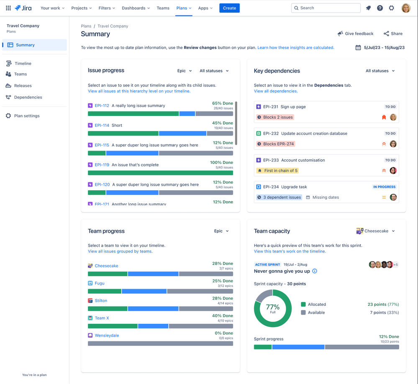Click the Give feedback megaphone icon
The image size is (418, 384).
(x=340, y=33)
